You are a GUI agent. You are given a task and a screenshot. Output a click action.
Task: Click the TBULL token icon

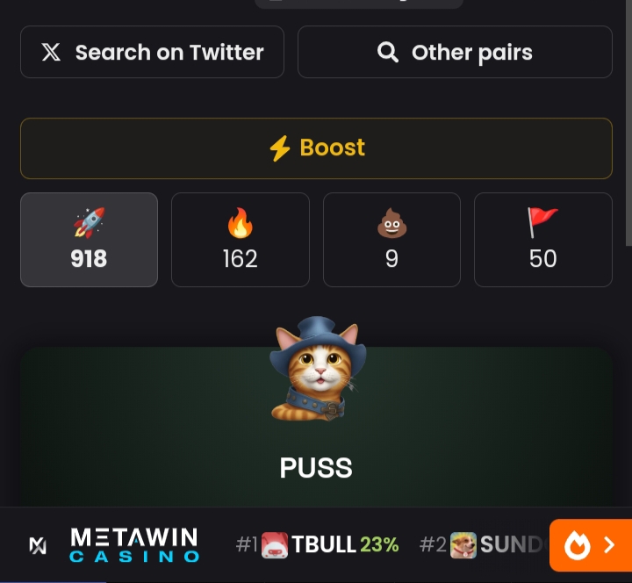275,545
